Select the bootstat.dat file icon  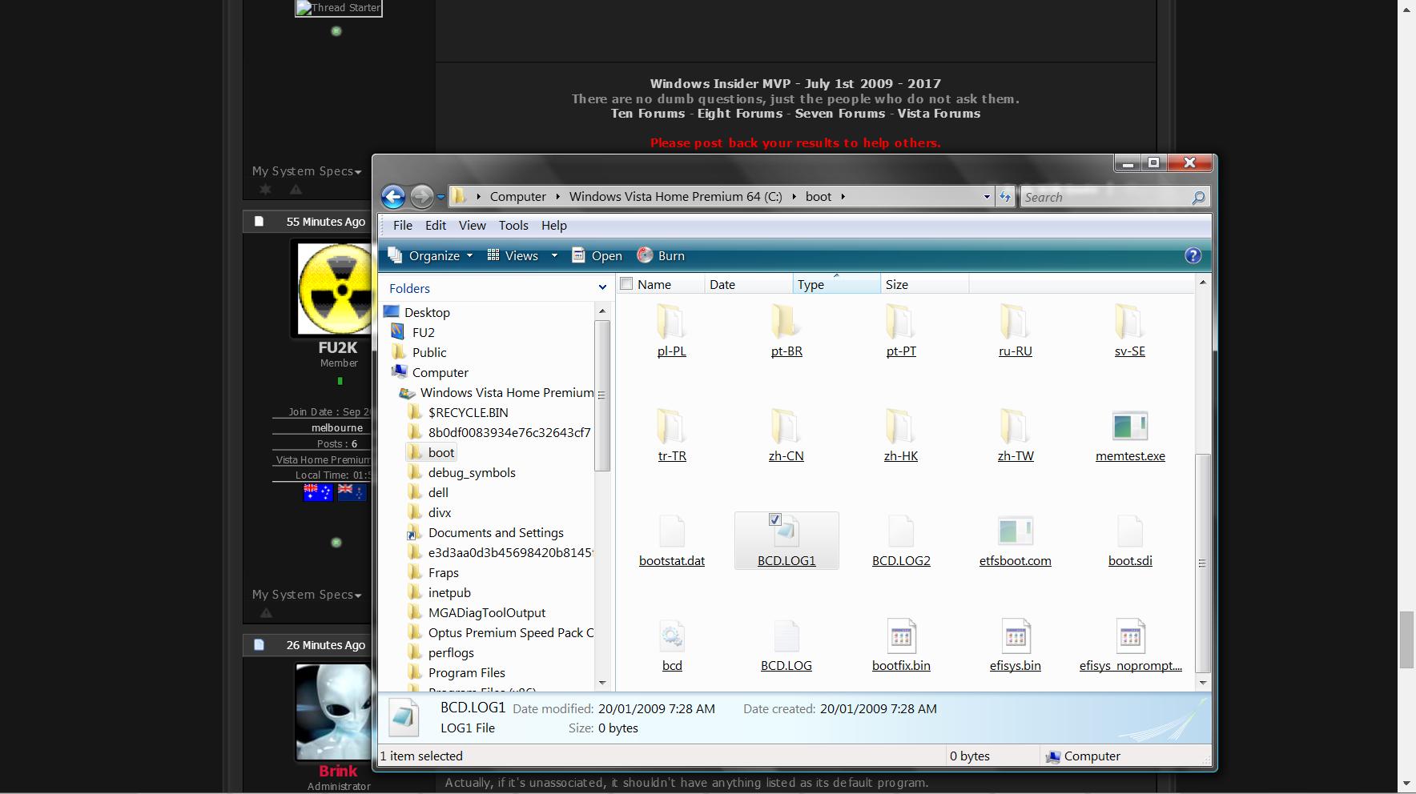click(672, 531)
